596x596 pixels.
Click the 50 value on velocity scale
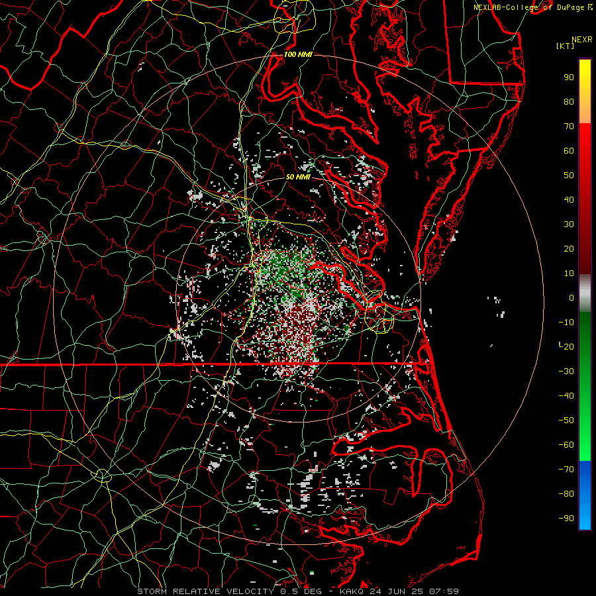click(569, 175)
